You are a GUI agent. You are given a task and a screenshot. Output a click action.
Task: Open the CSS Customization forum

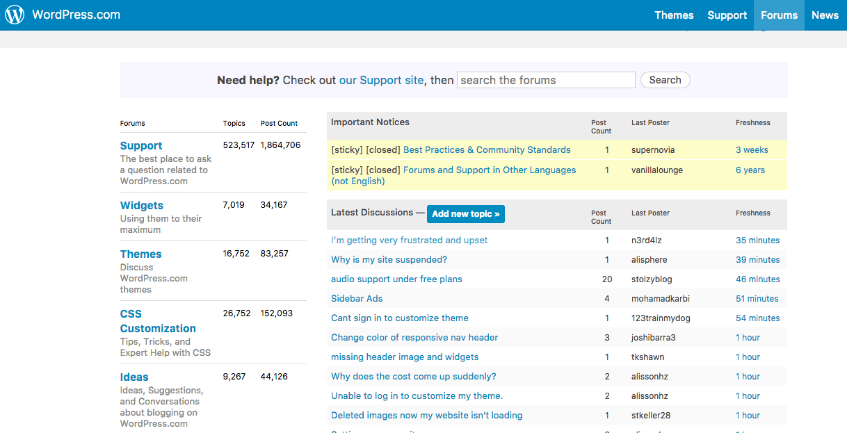(x=158, y=321)
